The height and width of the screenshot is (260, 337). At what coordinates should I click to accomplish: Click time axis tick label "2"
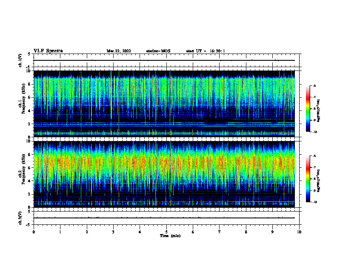pyautogui.click(x=87, y=232)
